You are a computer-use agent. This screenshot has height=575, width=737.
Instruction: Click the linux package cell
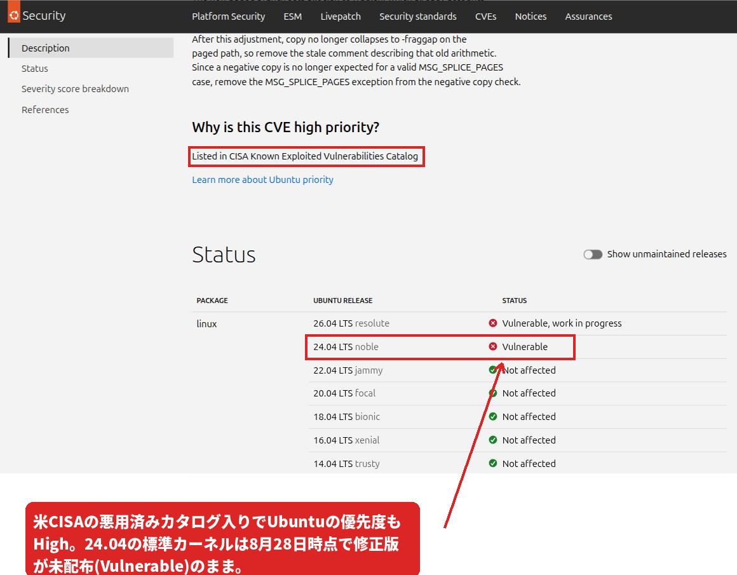coord(207,324)
